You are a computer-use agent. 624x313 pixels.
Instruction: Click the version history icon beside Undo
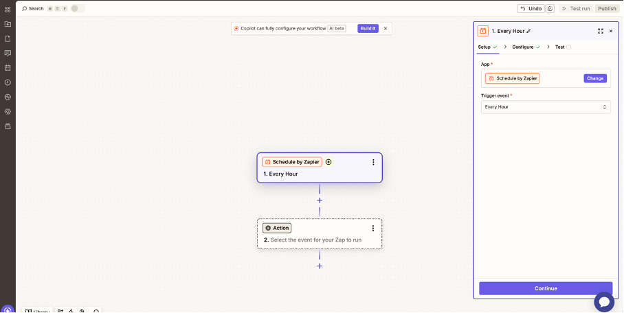(550, 9)
